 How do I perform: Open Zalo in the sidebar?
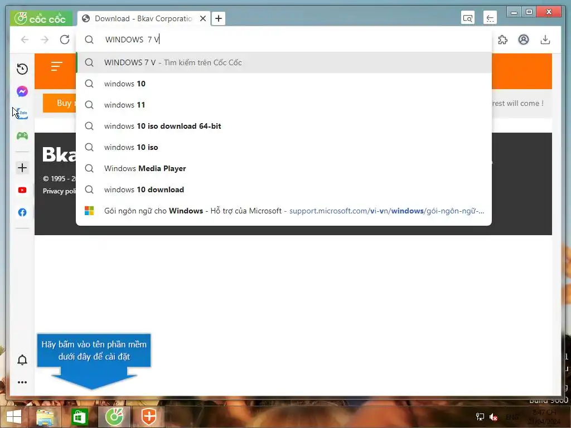click(x=22, y=113)
